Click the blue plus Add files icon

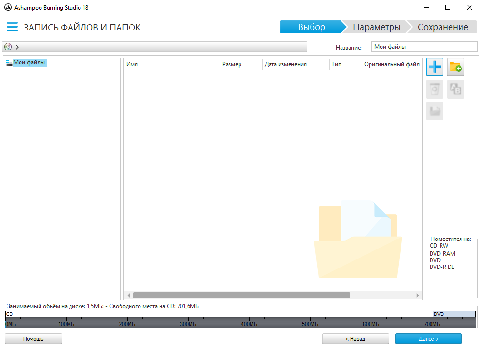pyautogui.click(x=434, y=67)
